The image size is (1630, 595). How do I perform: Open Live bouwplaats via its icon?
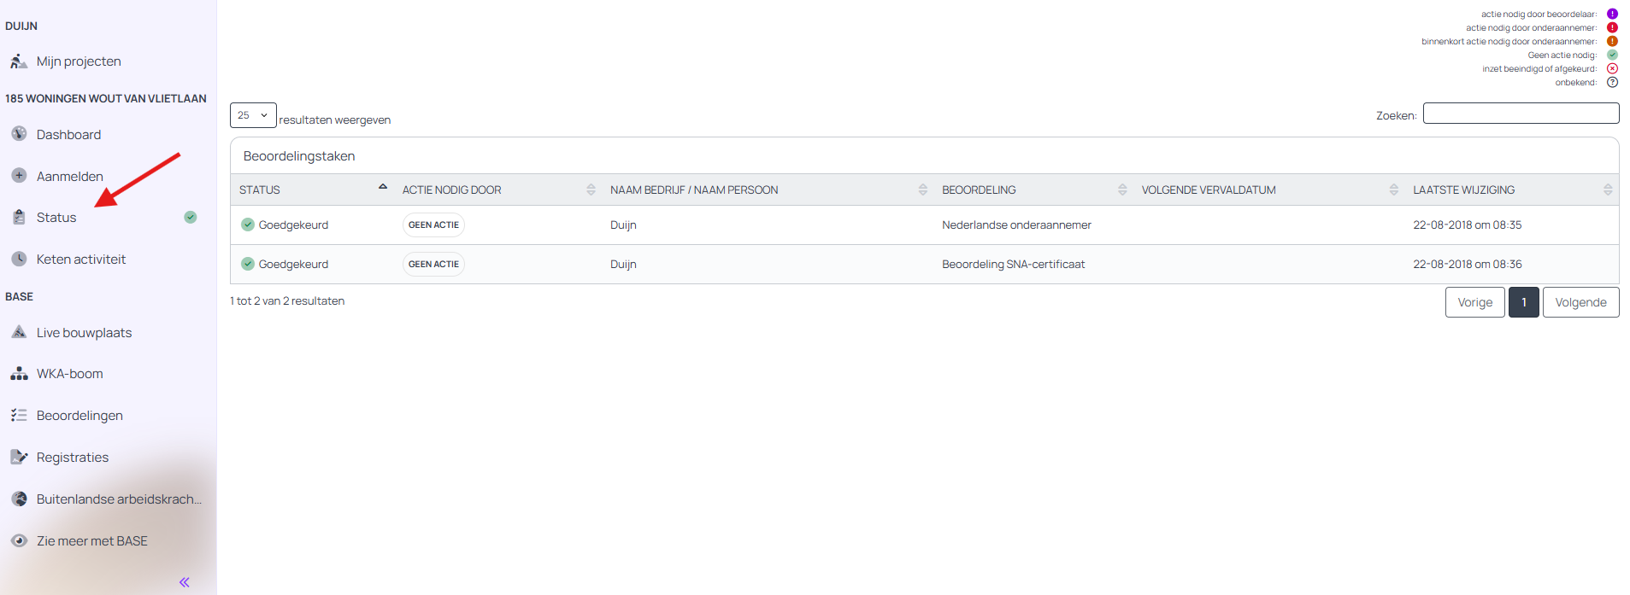[19, 332]
